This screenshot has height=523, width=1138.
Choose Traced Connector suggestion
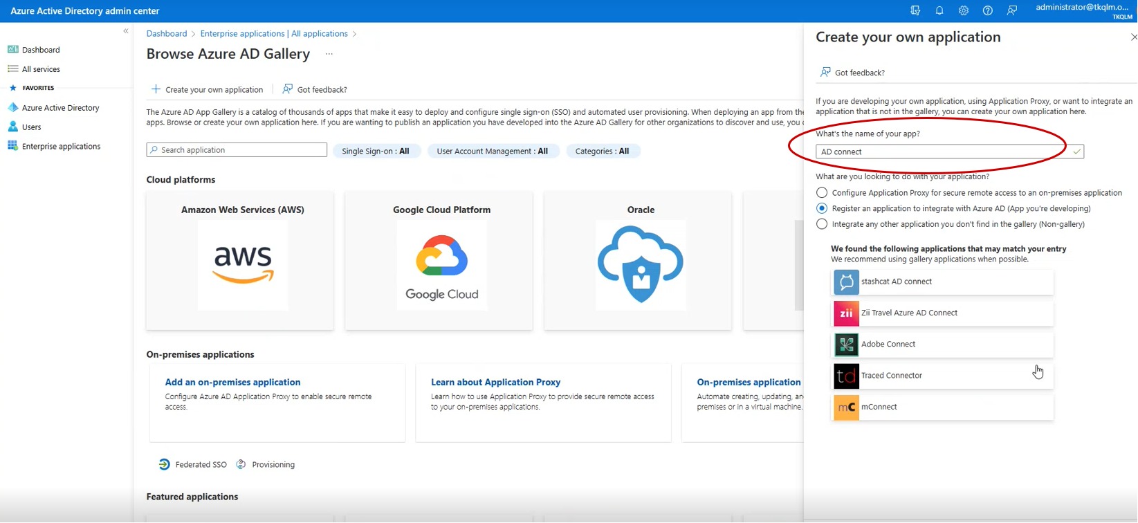click(943, 376)
